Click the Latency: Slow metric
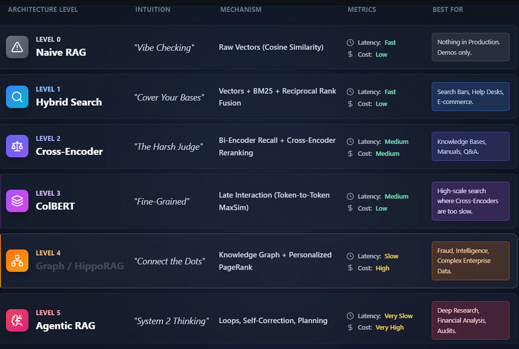 coord(373,256)
